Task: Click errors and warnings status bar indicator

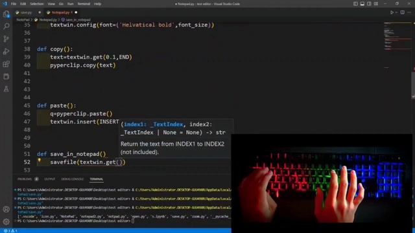Action: [x=10, y=230]
